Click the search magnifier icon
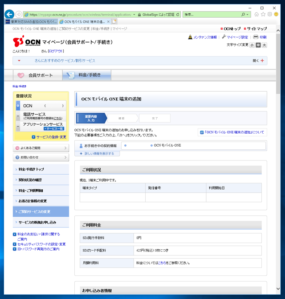 point(243,14)
